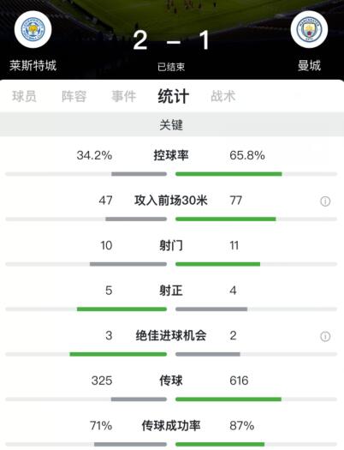The image size is (344, 450).
Task: Tap the 关键 section header
Action: tap(171, 125)
